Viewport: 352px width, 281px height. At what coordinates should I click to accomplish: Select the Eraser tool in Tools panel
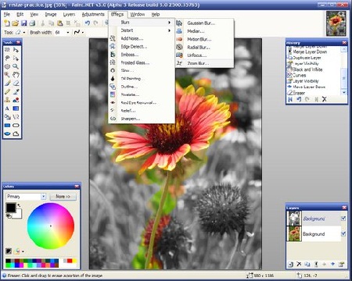tap(16, 83)
